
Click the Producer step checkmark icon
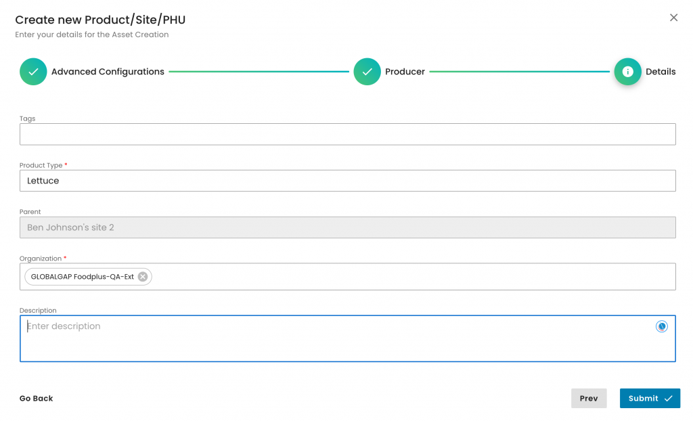[367, 72]
